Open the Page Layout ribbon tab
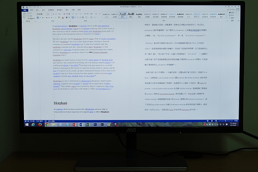This screenshot has height=172, width=258. 51,10
